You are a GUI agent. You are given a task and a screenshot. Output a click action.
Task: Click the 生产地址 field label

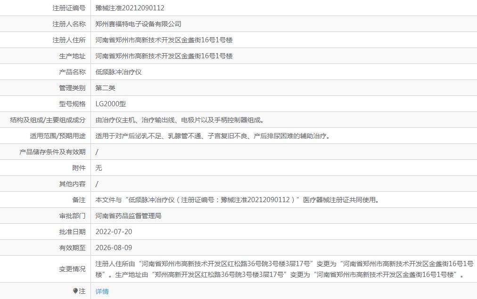(x=72, y=56)
